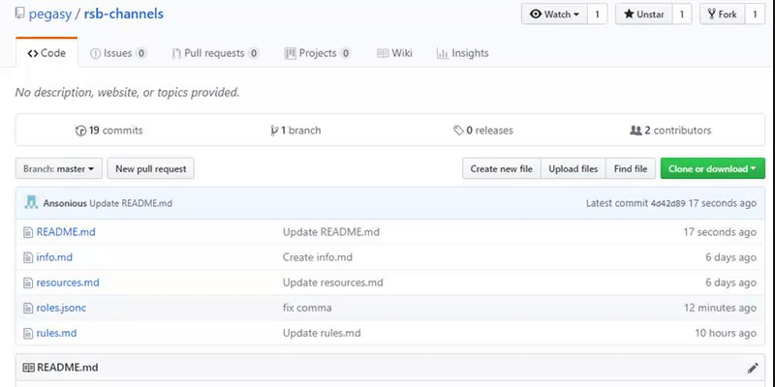Click the Issues tab exclamation icon
Screen dimensions: 775x387
[x=95, y=54]
